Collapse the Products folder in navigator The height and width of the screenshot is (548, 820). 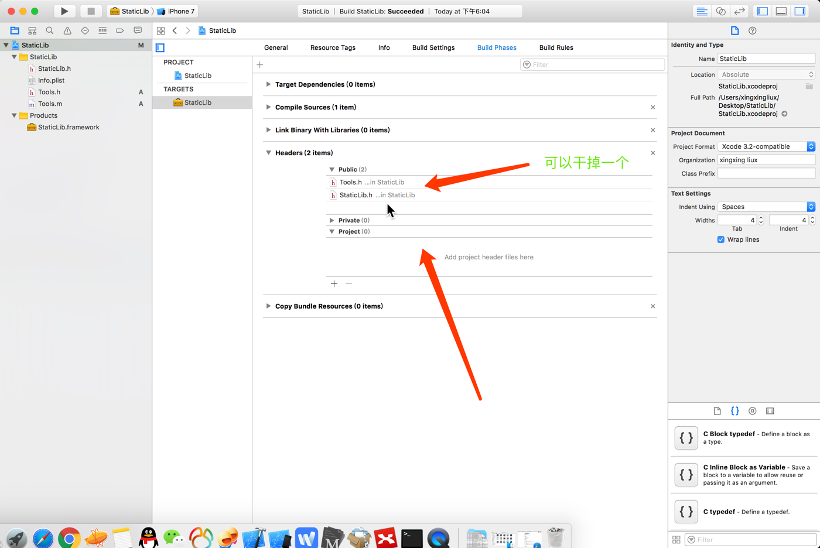pyautogui.click(x=14, y=115)
